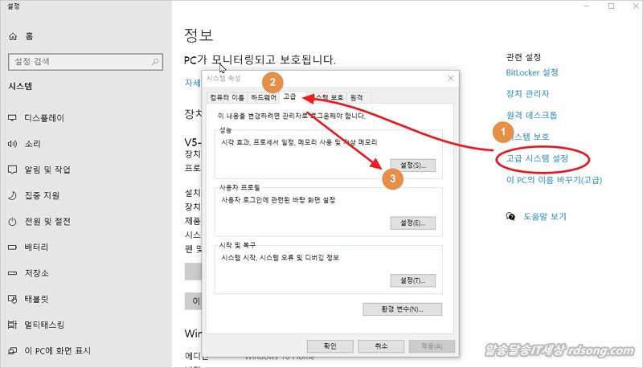
Task: Go to Home in Settings sidebar
Action: 21,36
